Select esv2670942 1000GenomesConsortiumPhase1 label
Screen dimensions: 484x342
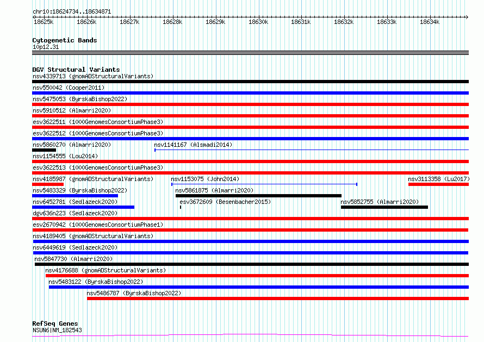click(x=98, y=225)
